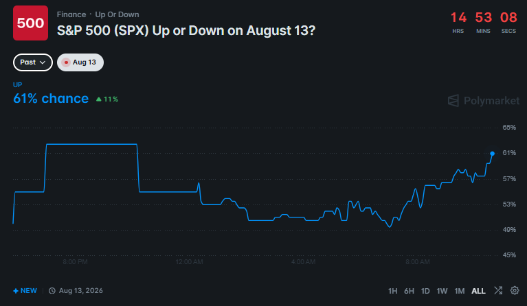Click the clock icon beside Aug 13, 2026
Image resolution: width=527 pixels, height=306 pixels.
tap(52, 291)
